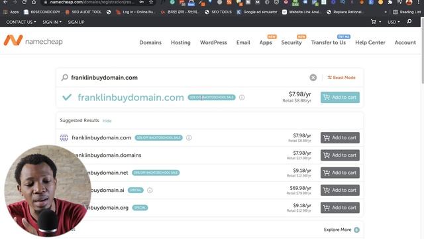Click the $69.98/yr price
The width and height of the screenshot is (424, 239).
click(x=300, y=188)
